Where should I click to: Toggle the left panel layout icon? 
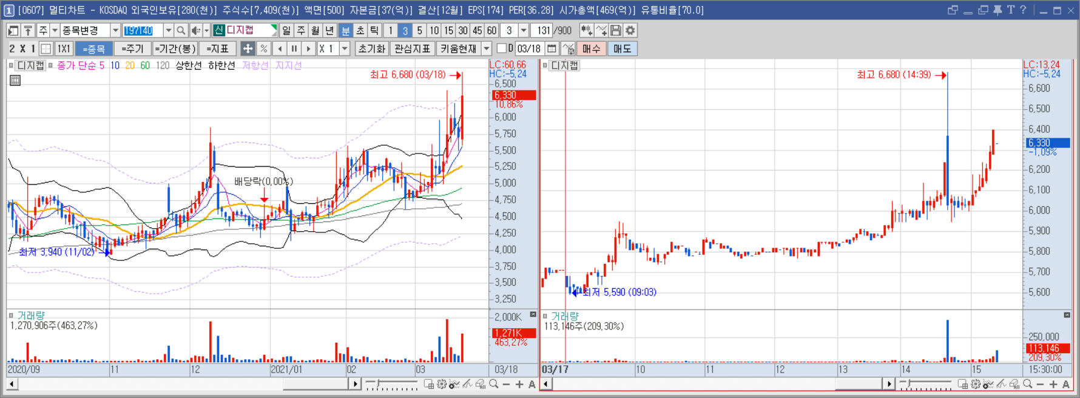tap(13, 30)
